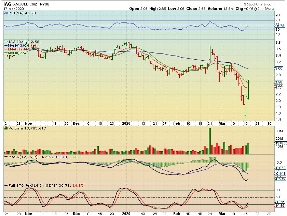Click the 30.76 stochastic %K axis tag
Screen dimensions: 287x216
click(280, 202)
